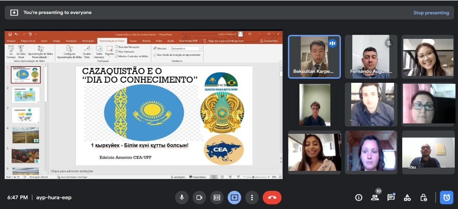Click Configurar Apresentação de Slides icon

(69, 52)
